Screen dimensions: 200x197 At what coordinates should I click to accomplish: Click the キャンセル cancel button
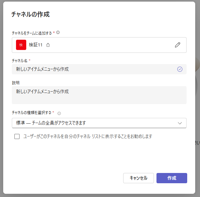click(138, 178)
